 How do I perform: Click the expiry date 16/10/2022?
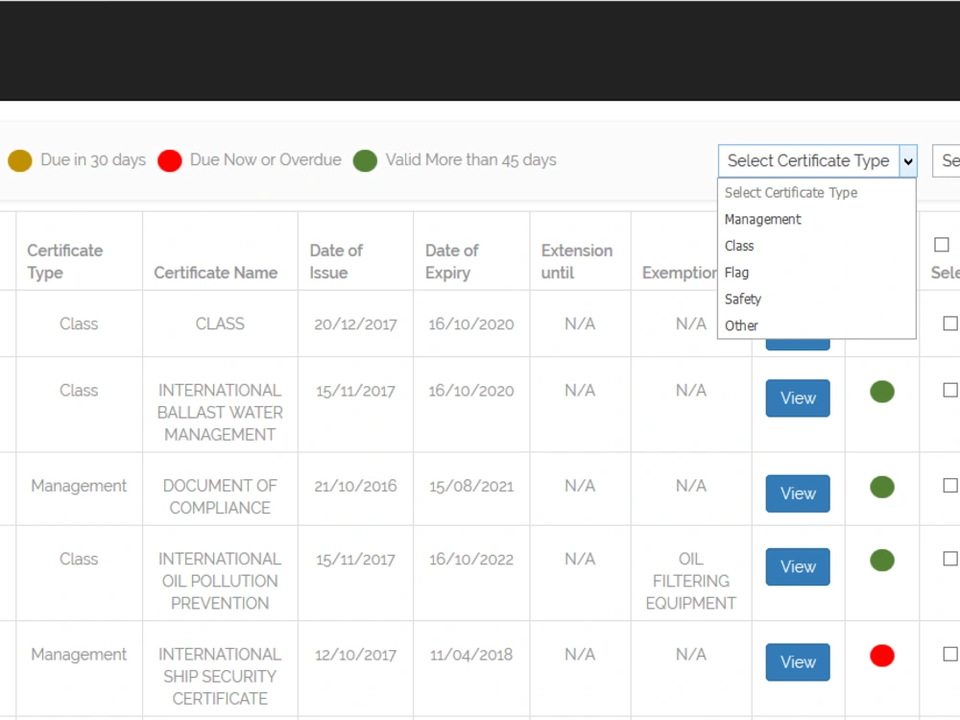470,559
